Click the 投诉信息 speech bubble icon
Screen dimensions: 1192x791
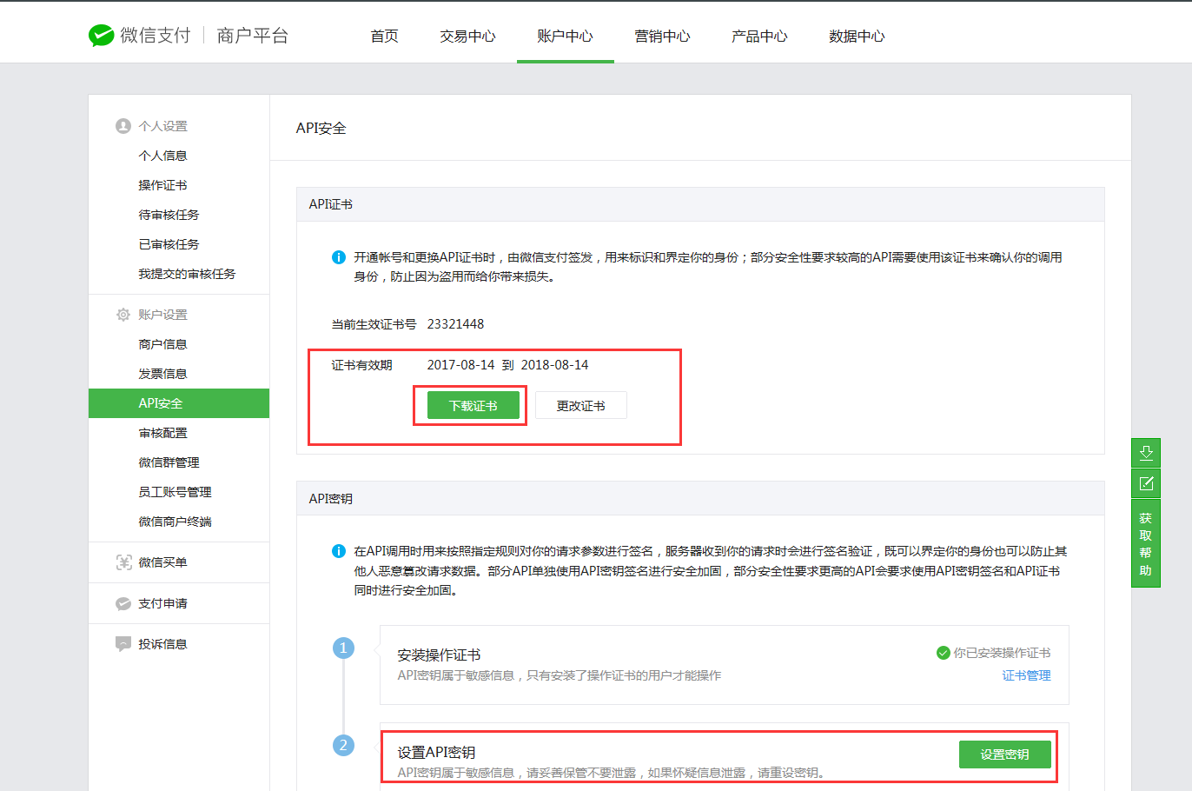coord(123,644)
